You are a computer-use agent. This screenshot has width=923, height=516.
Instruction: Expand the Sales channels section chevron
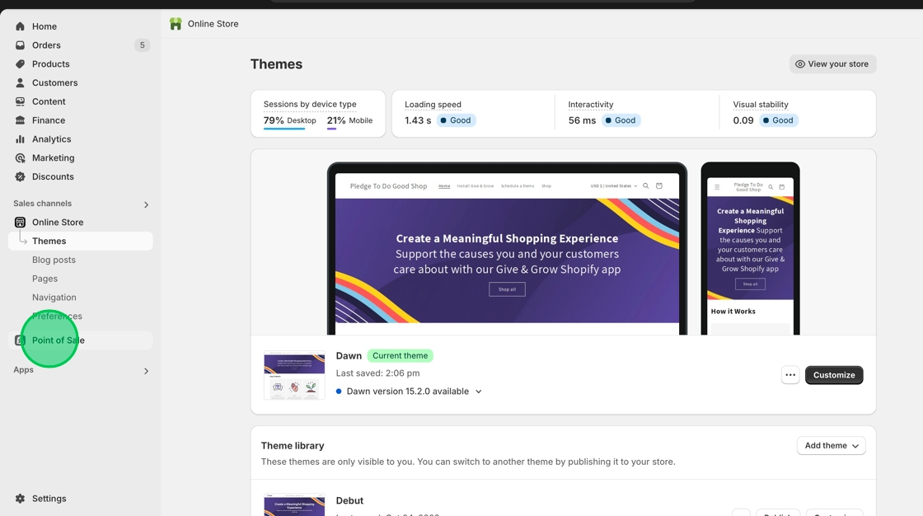point(146,204)
